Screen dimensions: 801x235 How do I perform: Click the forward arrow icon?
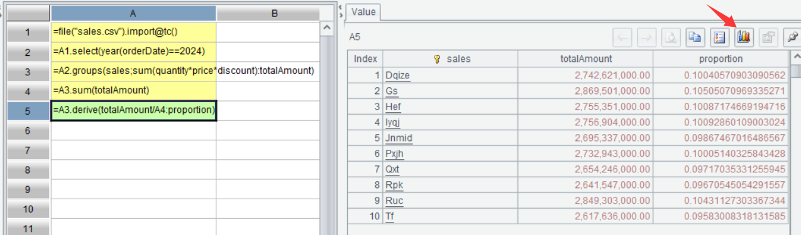tap(646, 38)
